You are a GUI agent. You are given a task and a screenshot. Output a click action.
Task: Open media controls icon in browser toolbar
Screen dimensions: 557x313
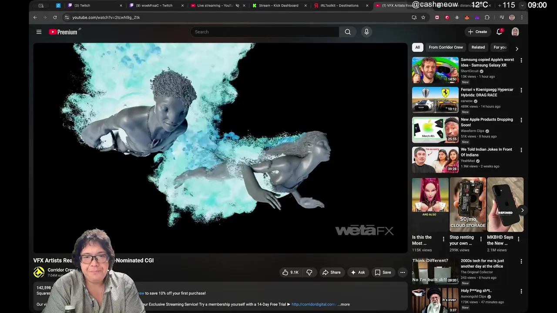(502, 17)
